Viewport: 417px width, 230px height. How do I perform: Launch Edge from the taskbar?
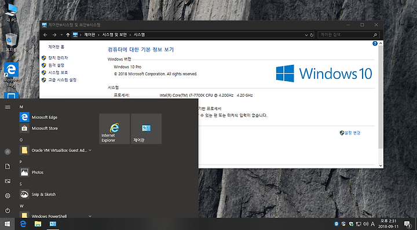tap(23, 224)
